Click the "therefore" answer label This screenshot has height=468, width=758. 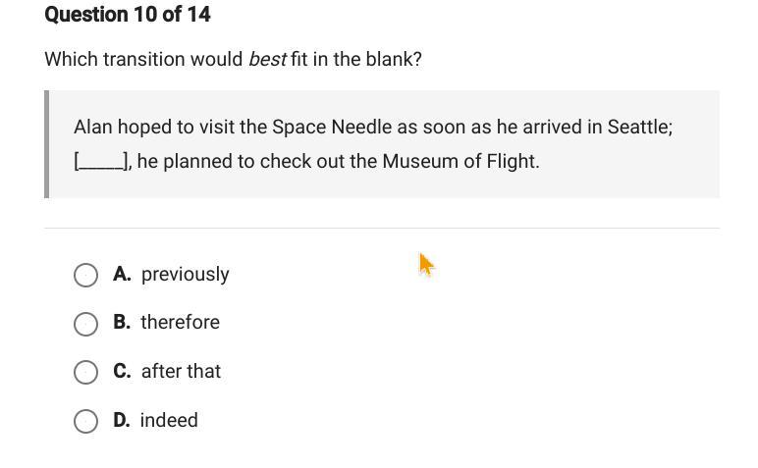pos(180,322)
